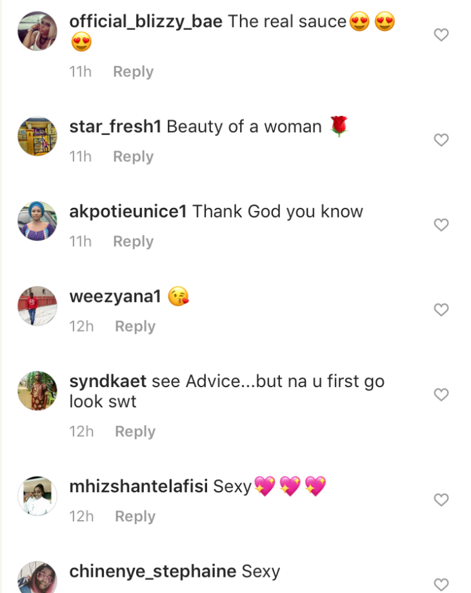Screen dimensions: 471x593
Task: Like weezyana1's kiss emoji comment
Action: (x=441, y=310)
